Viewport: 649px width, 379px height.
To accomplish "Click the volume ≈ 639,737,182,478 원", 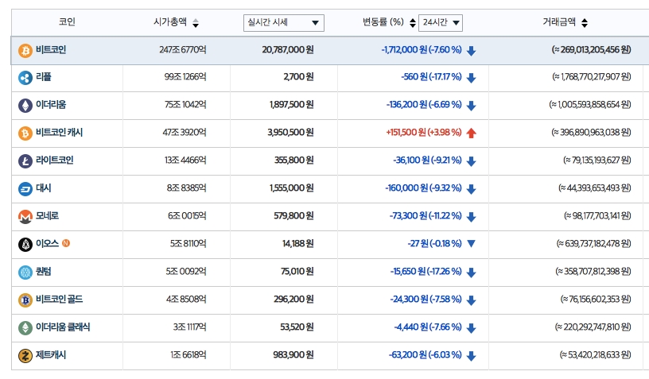I will 593,243.
